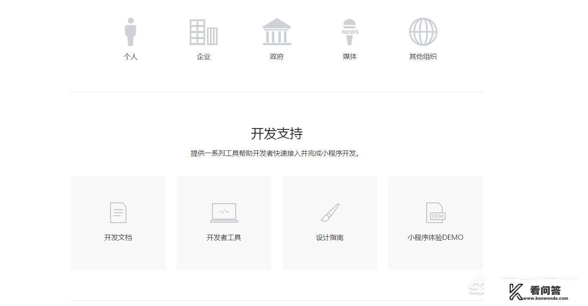The image size is (588, 306).
Task: Open the 开发文档 document icon
Action: [118, 212]
